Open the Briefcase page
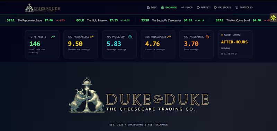The image size is (277, 131). coord(222,8)
